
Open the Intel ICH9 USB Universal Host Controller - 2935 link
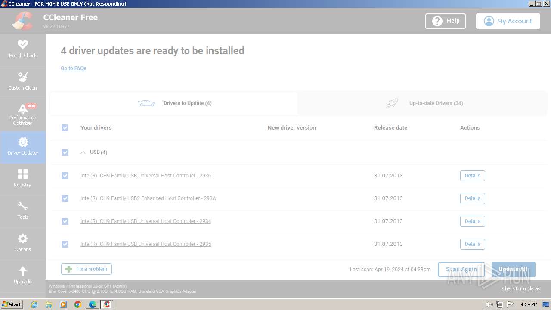tap(145, 244)
